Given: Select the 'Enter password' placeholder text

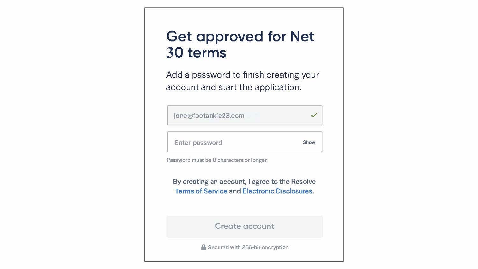Looking at the screenshot, I should [198, 142].
